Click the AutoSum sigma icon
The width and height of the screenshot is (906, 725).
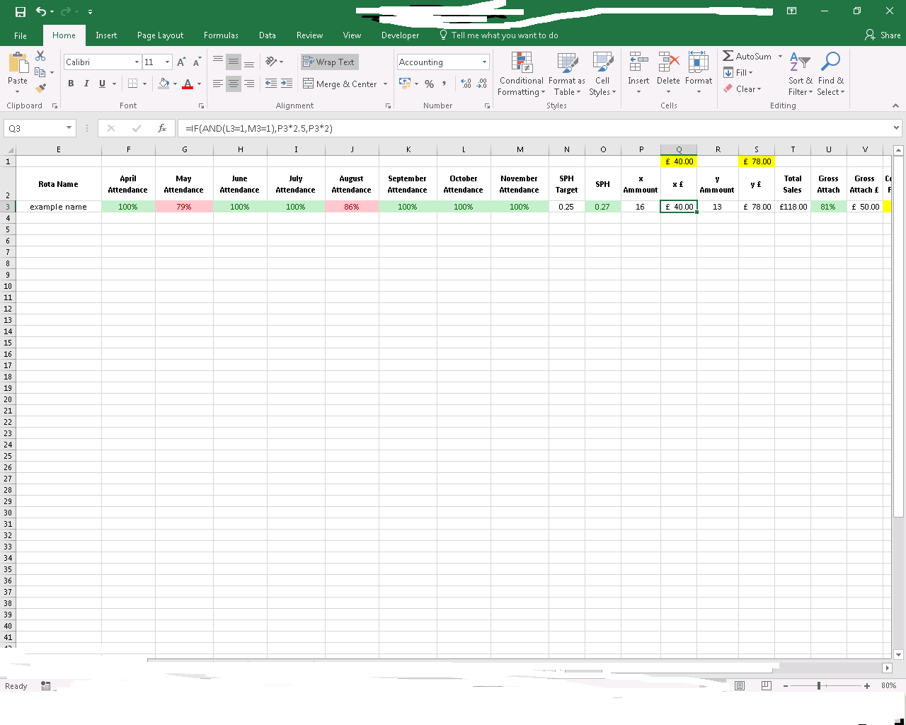[x=728, y=56]
